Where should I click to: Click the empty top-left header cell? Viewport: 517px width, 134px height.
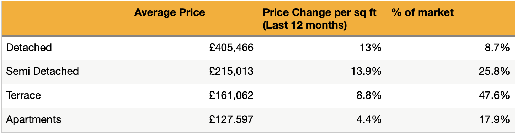pos(66,18)
